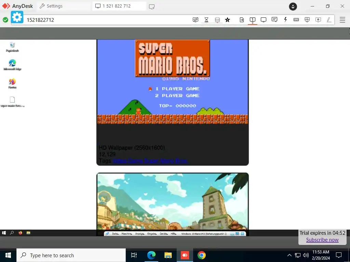Switch to the Settings tab
350x262 pixels.
51,6
